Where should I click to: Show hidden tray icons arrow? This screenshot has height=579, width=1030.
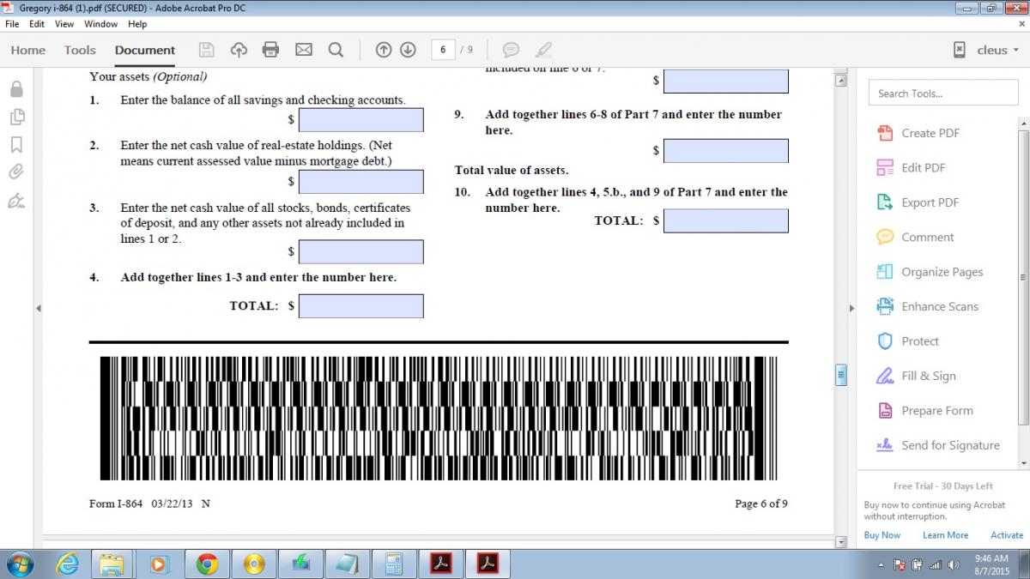point(882,565)
